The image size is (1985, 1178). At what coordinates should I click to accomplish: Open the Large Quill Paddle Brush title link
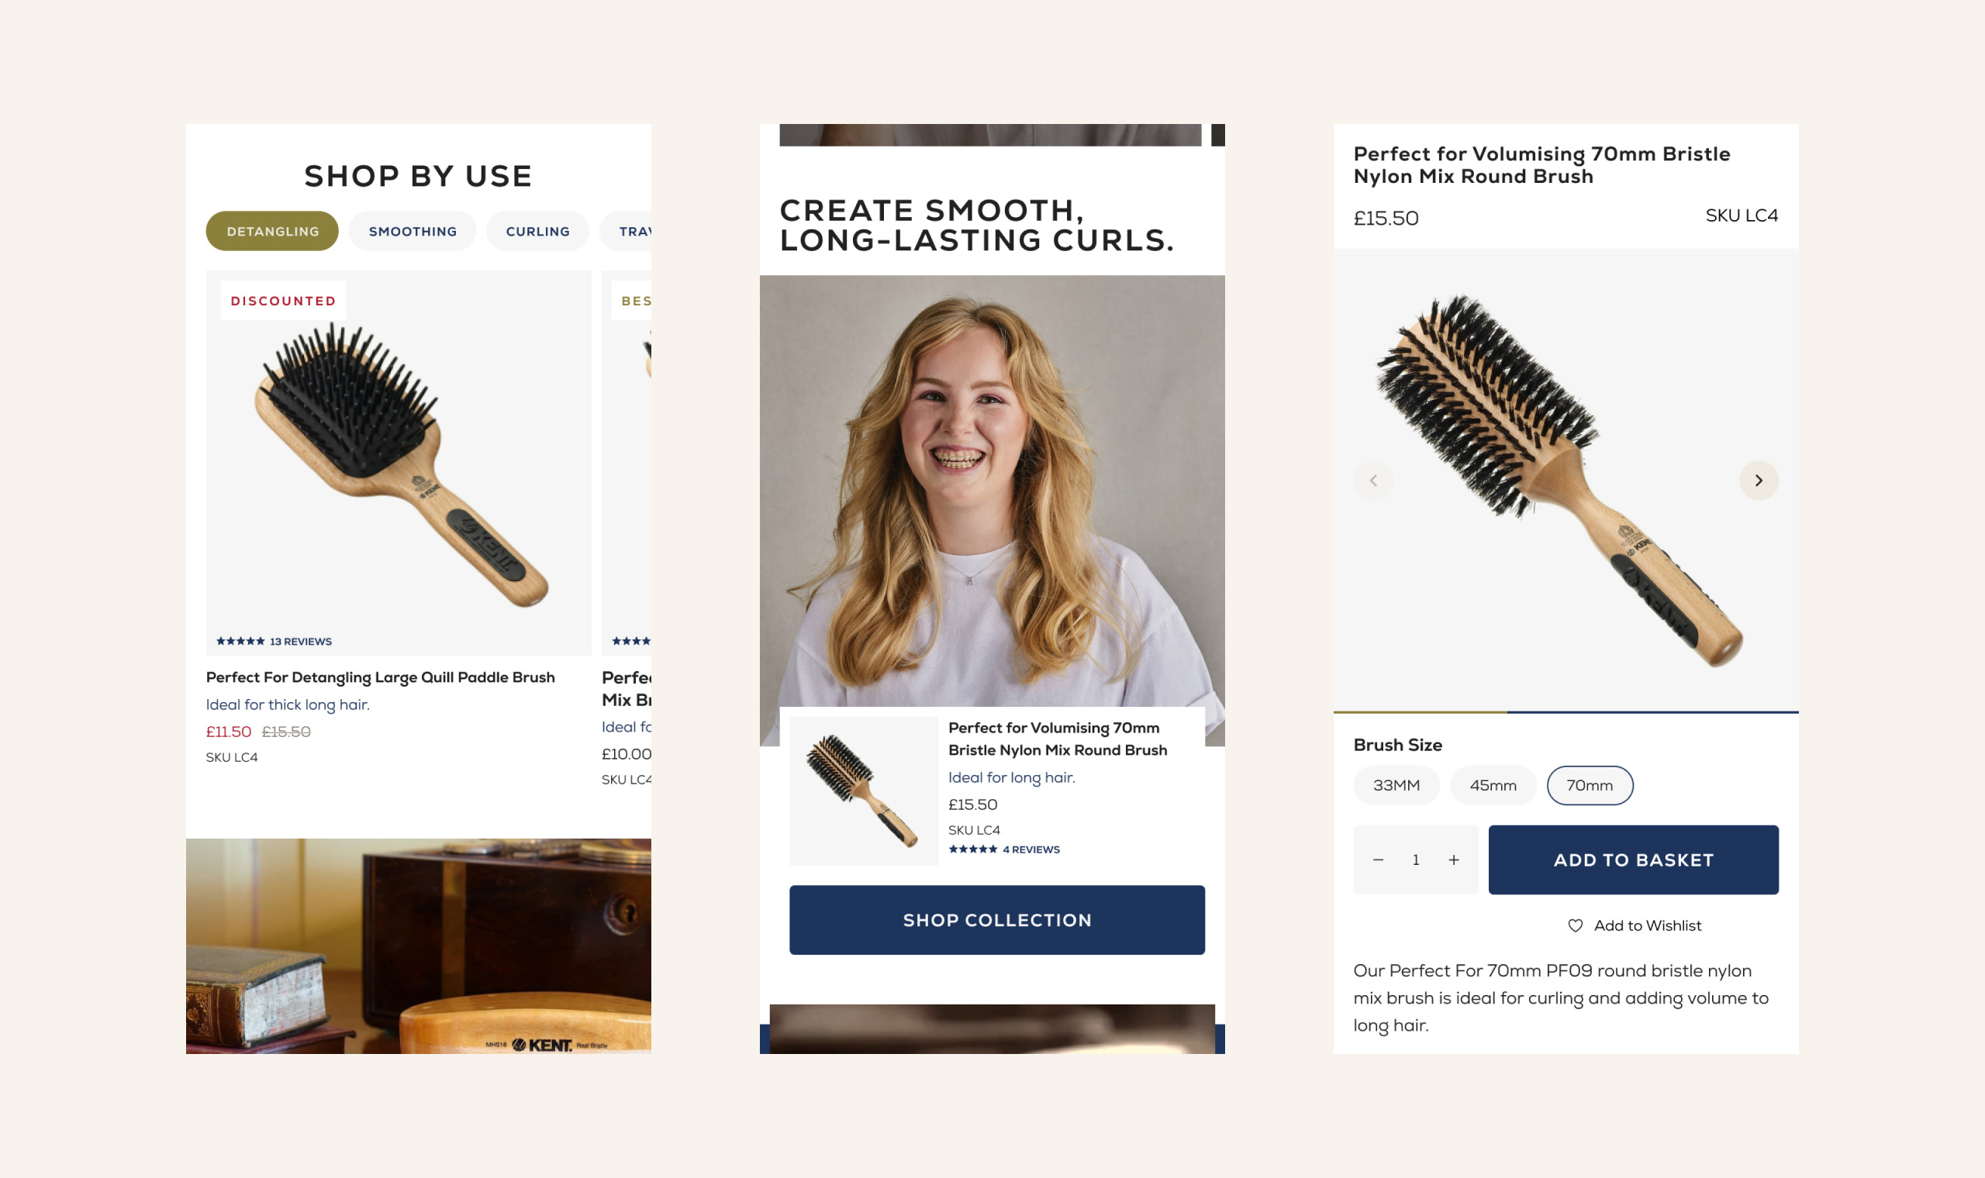[x=380, y=677]
